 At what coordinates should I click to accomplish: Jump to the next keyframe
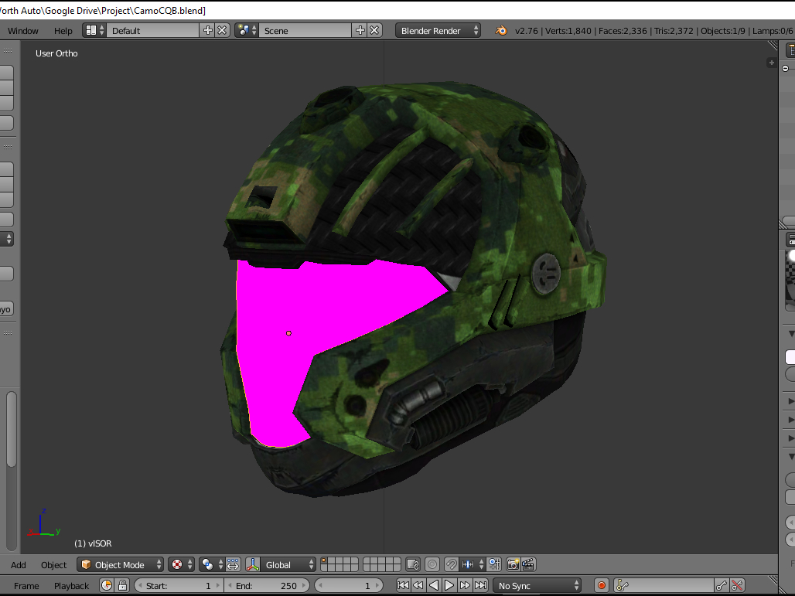point(465,586)
